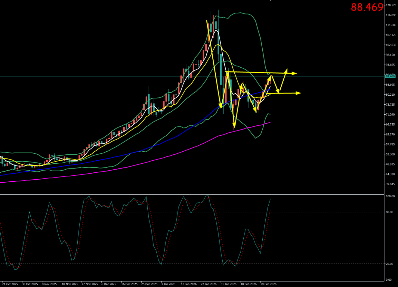Click the oscillator 100.00 scale label
The image size is (398, 287).
[390, 196]
